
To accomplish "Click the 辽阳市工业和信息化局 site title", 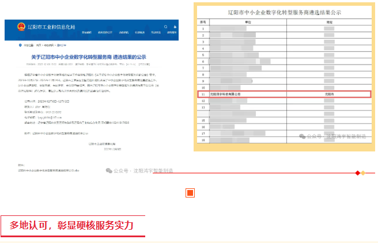I will point(52,27).
